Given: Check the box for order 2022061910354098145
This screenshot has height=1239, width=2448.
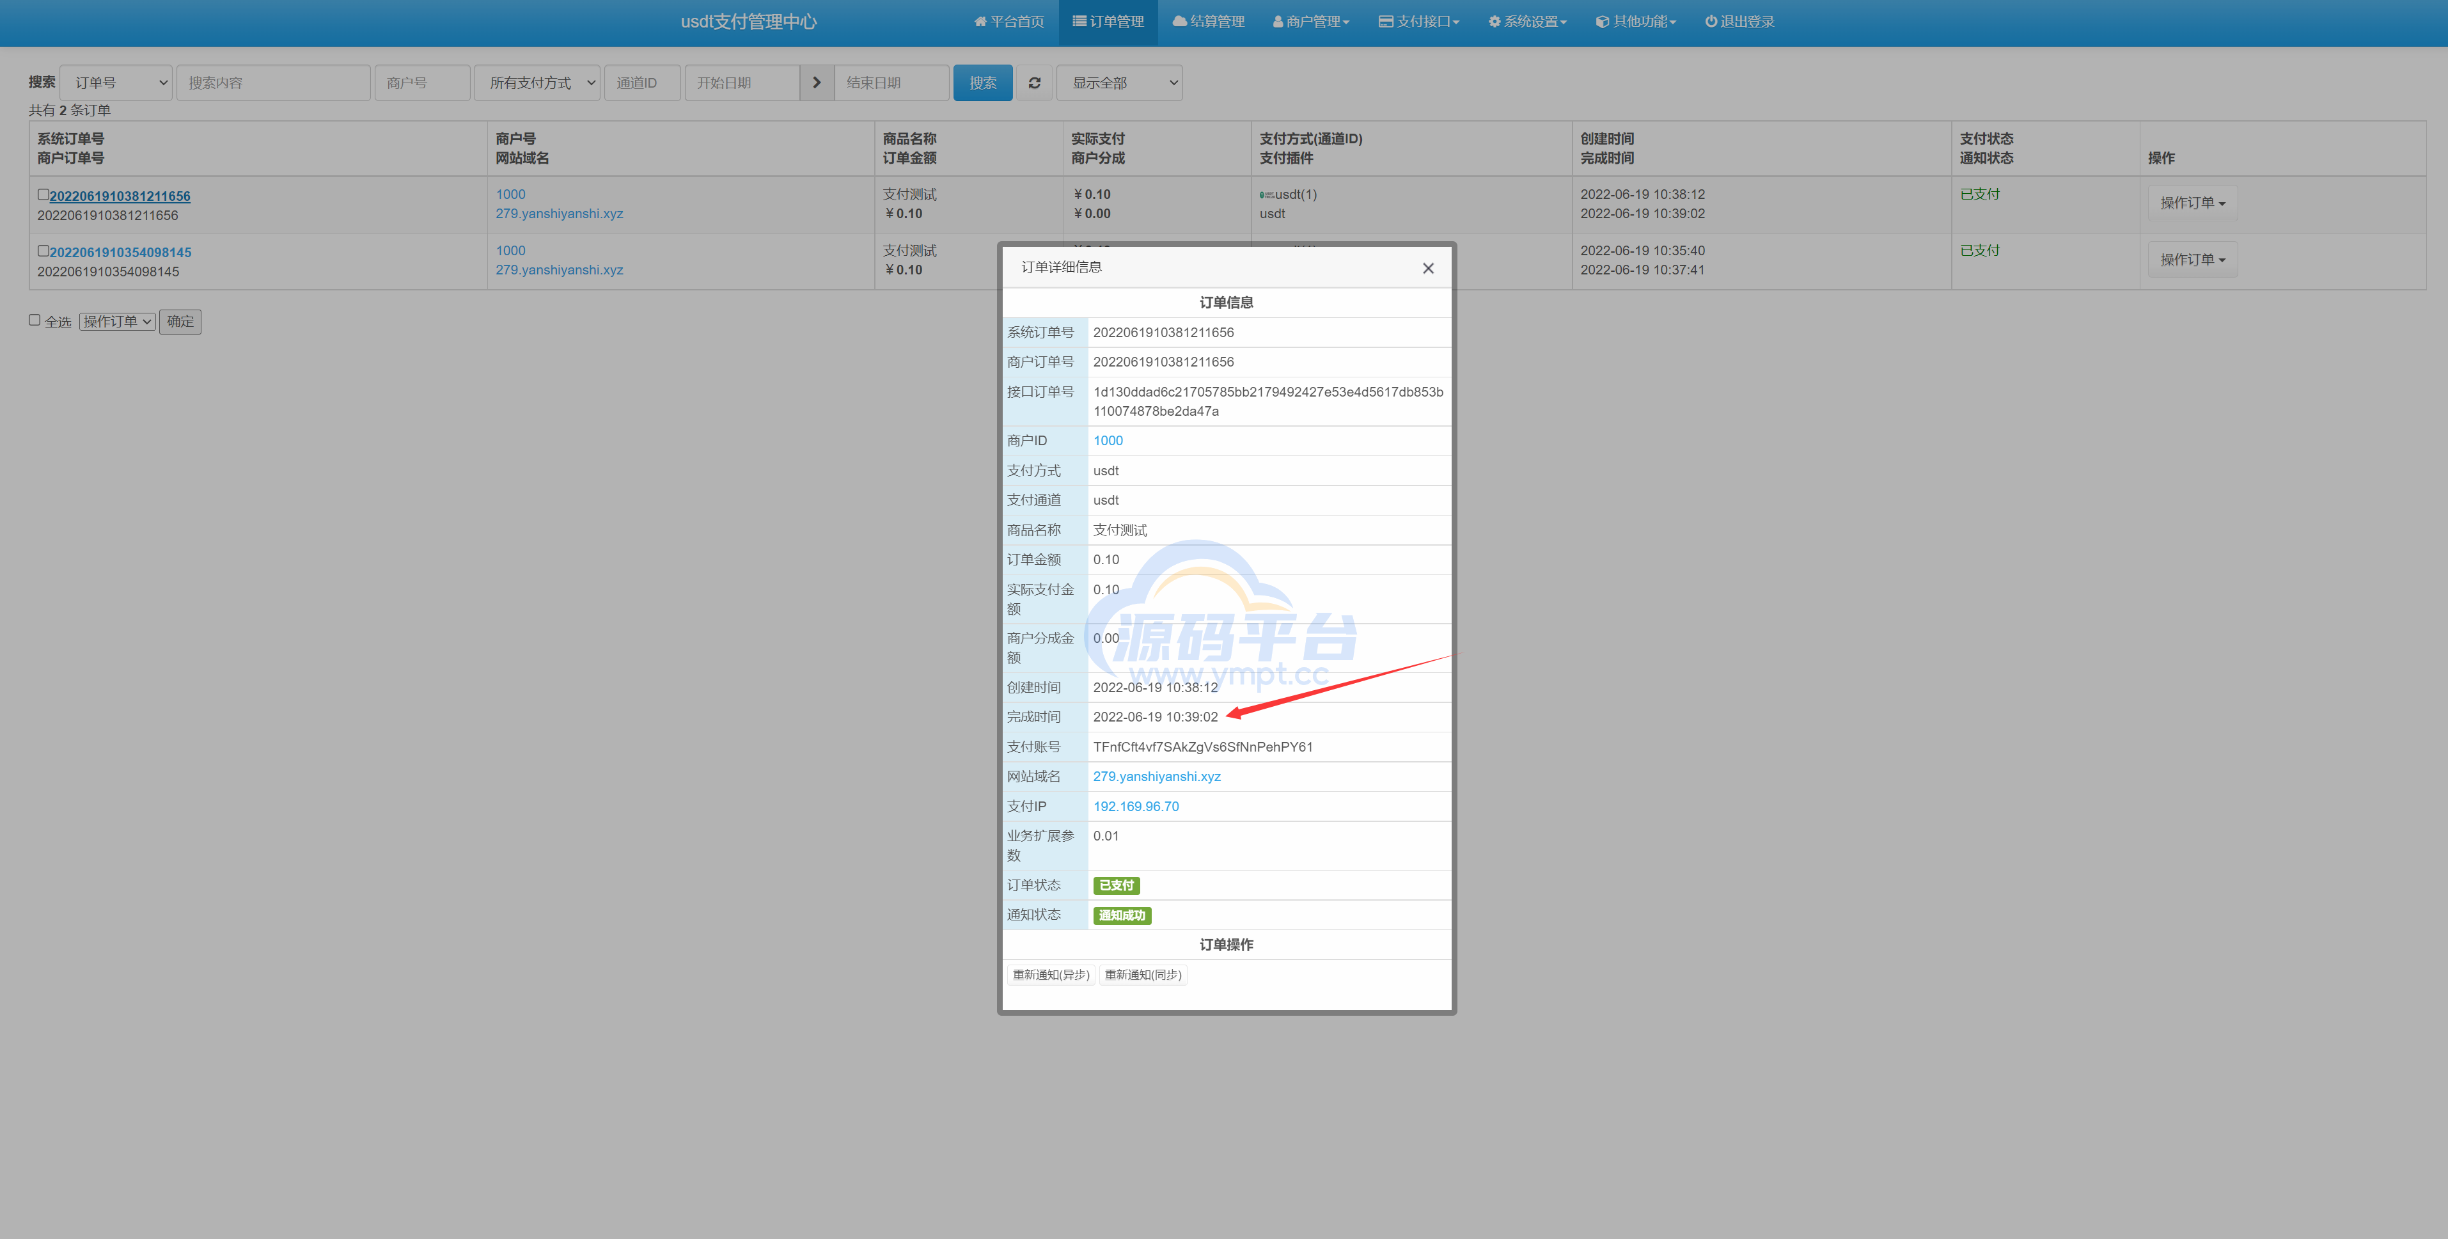Looking at the screenshot, I should (x=43, y=251).
